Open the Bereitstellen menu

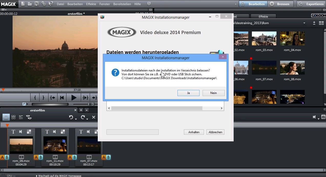coord(122,4)
